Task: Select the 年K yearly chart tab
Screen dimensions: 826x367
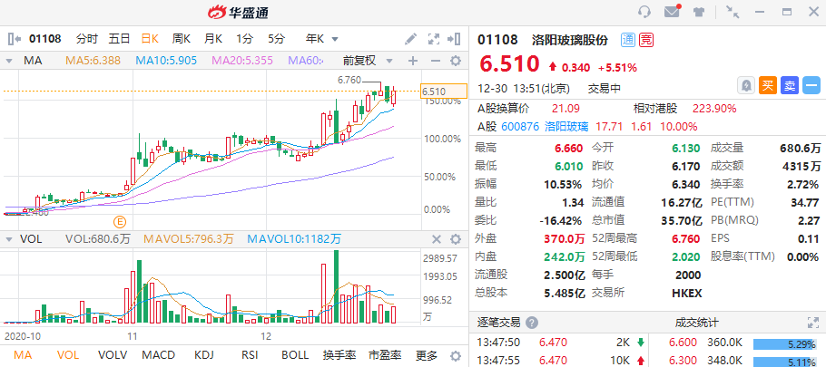Action: [x=315, y=38]
